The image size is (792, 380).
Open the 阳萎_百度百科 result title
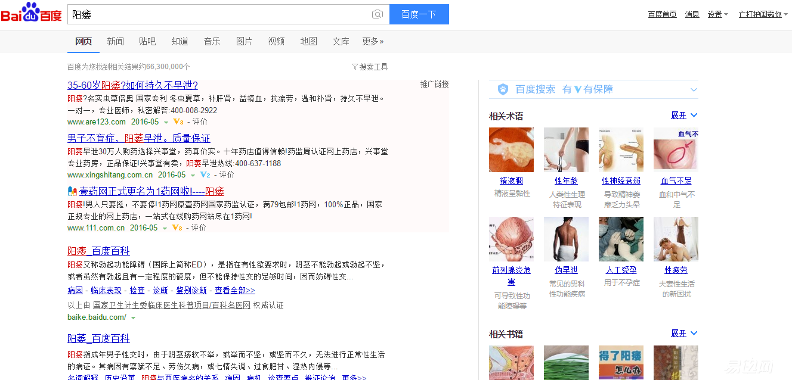(98, 338)
